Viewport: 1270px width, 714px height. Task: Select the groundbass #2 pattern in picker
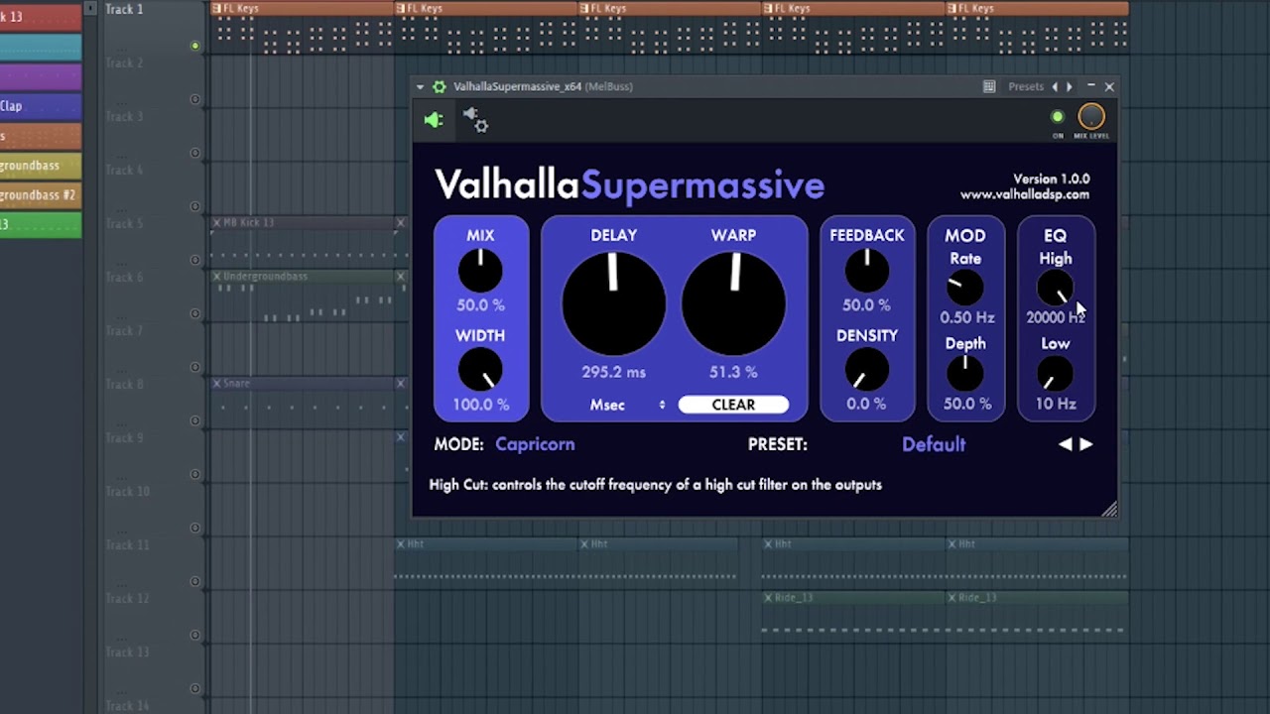(x=41, y=195)
